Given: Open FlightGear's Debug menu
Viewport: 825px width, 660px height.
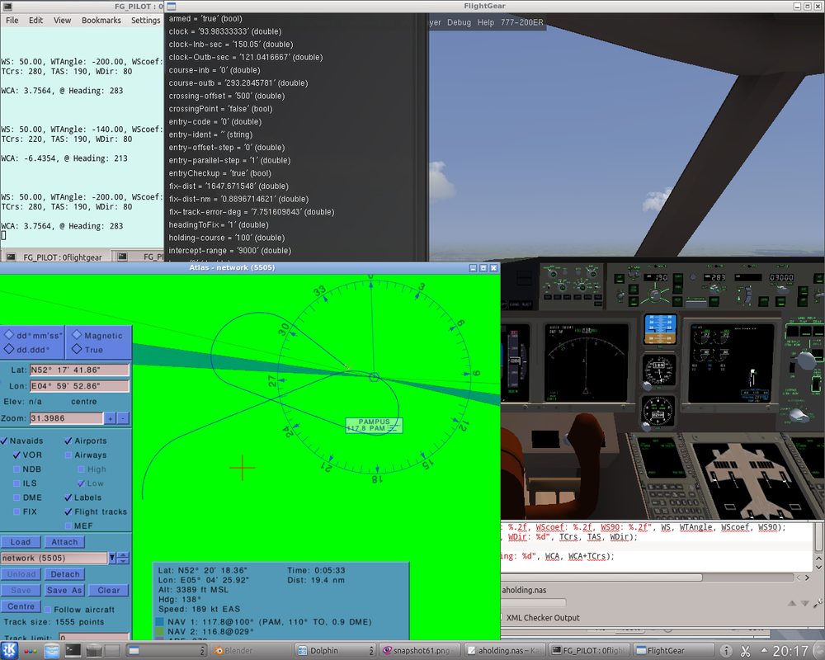Looking at the screenshot, I should [x=460, y=22].
